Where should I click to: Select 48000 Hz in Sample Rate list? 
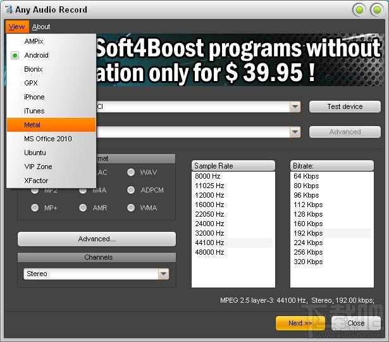(x=210, y=252)
